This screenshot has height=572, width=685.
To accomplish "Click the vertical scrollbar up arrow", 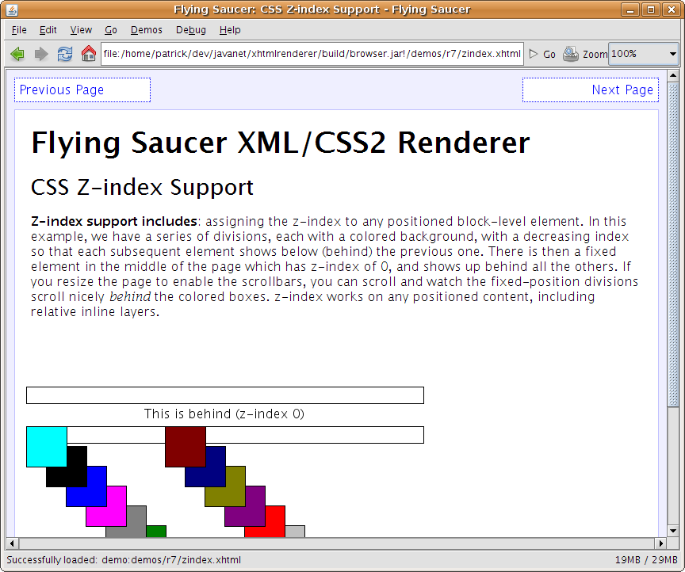I will point(673,76).
